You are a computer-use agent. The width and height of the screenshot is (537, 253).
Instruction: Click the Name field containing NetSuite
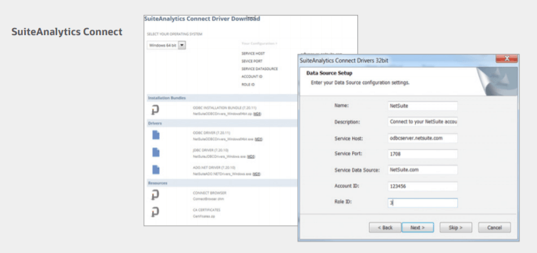[x=423, y=106]
